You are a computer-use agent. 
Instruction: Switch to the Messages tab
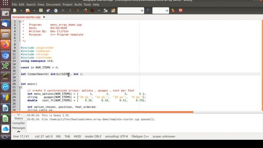(18, 128)
